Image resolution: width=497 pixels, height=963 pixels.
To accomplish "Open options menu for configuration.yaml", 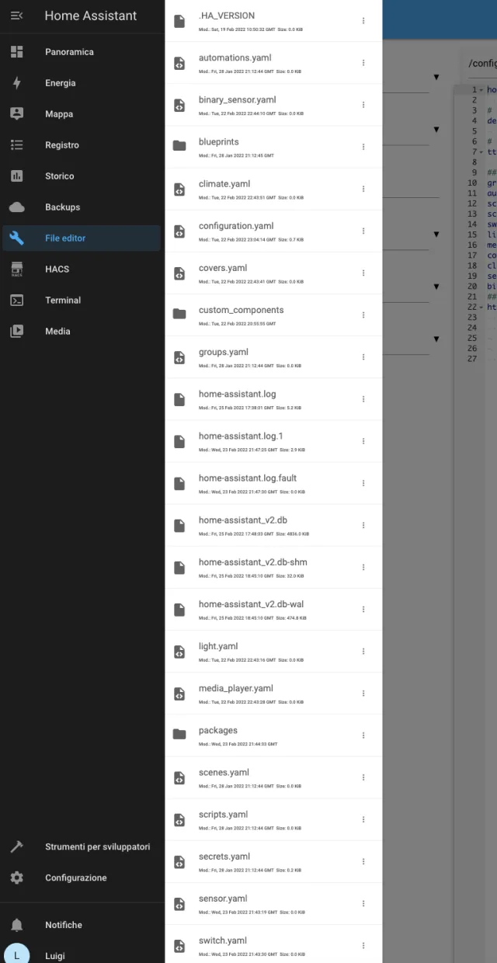I will pos(363,231).
